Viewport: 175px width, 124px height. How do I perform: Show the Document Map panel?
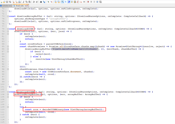(x=75, y=2)
